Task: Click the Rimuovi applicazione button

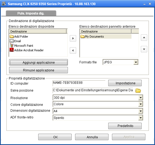Action: [x=38, y=70]
